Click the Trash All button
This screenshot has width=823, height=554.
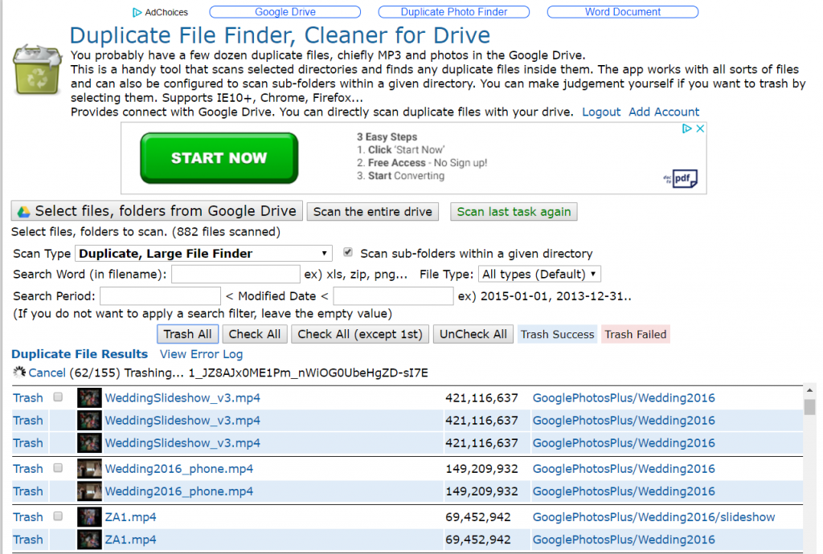pyautogui.click(x=187, y=334)
